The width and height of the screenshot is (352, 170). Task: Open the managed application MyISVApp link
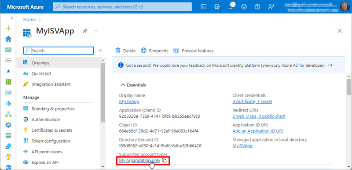242,146
